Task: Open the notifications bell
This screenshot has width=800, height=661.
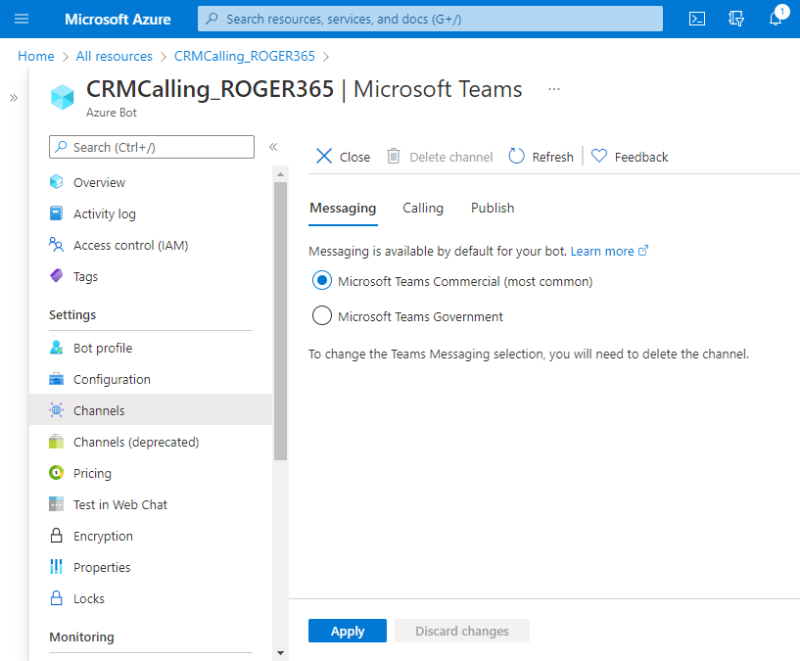Action: pyautogui.click(x=776, y=19)
